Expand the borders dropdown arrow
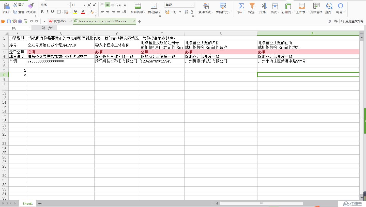This screenshot has height=207, width=366. point(62,12)
